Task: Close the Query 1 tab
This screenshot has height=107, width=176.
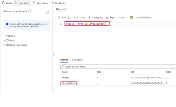Action: point(66,9)
